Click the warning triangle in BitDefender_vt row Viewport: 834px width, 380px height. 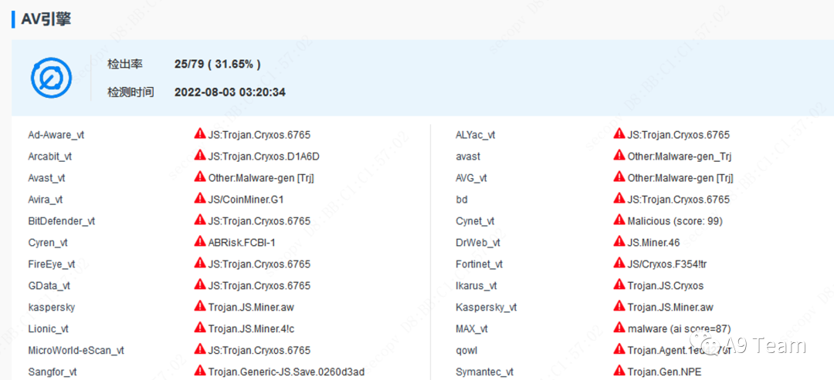200,220
